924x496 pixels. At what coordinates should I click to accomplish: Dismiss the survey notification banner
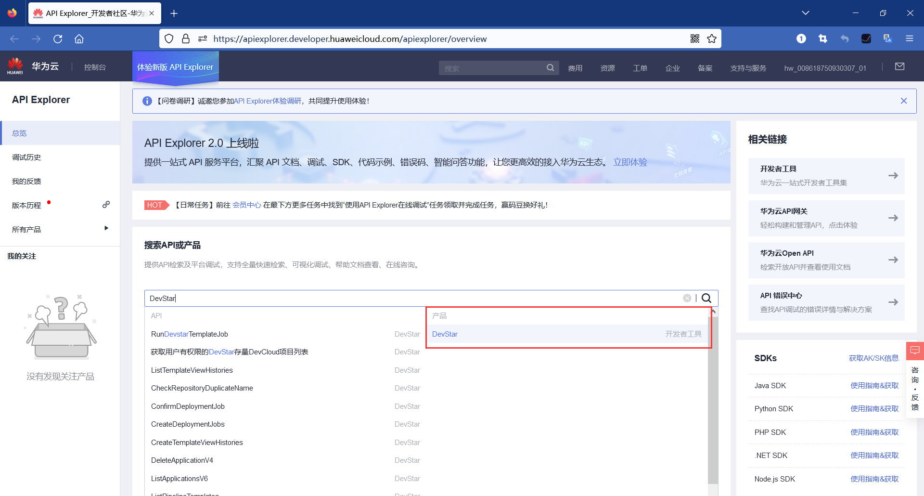(904, 101)
